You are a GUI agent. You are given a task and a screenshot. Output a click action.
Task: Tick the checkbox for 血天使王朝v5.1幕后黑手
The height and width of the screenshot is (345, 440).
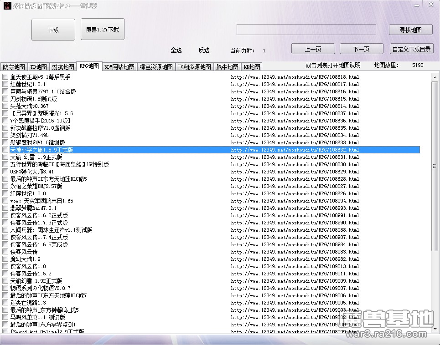point(5,77)
